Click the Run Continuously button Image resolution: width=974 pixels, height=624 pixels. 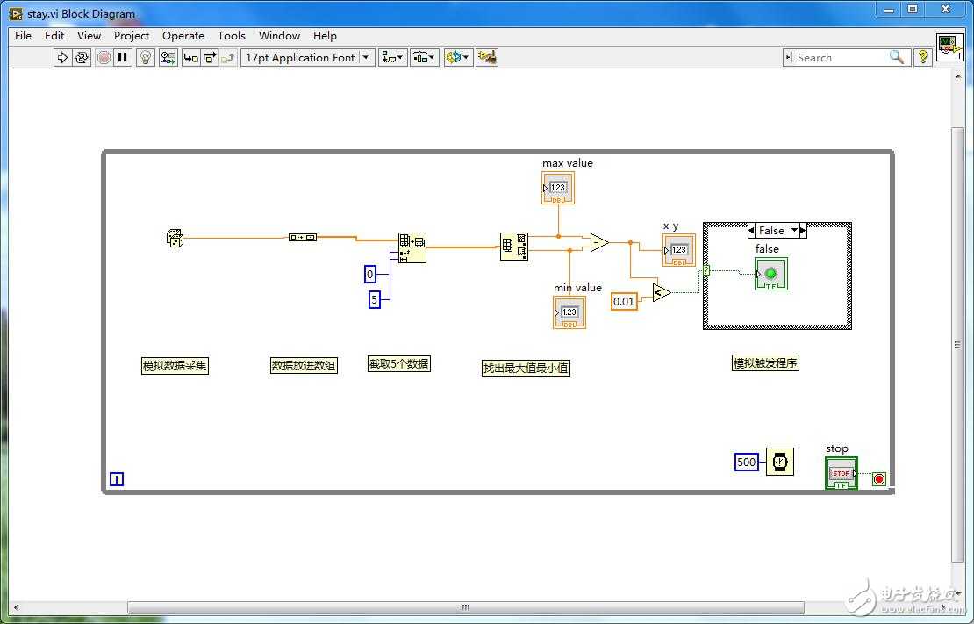click(82, 58)
